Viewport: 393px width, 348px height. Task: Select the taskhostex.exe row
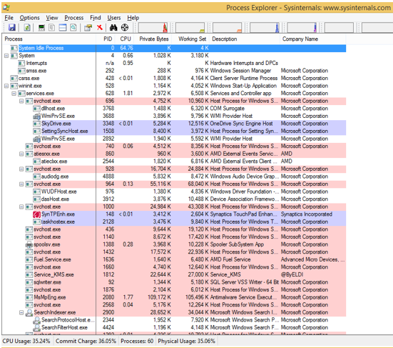(174, 222)
